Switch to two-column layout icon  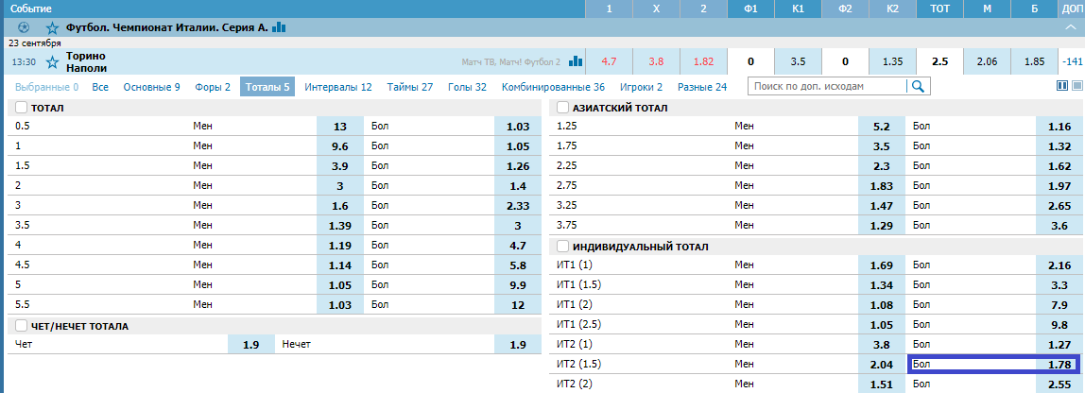(x=1063, y=86)
